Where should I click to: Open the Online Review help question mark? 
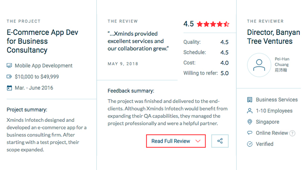point(292,133)
